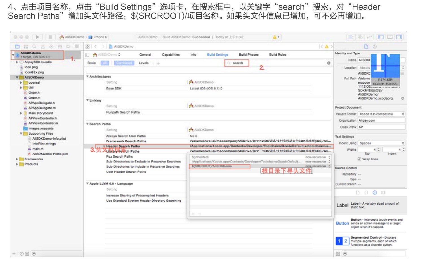Open the Object library circle icon
The width and height of the screenshot is (440, 263).
[x=375, y=193]
